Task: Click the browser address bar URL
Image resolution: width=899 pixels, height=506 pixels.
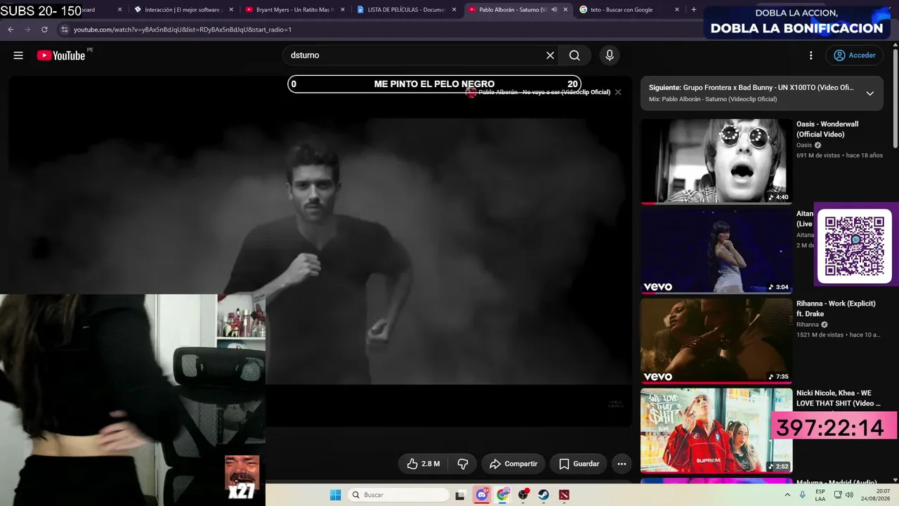Action: coord(183,30)
